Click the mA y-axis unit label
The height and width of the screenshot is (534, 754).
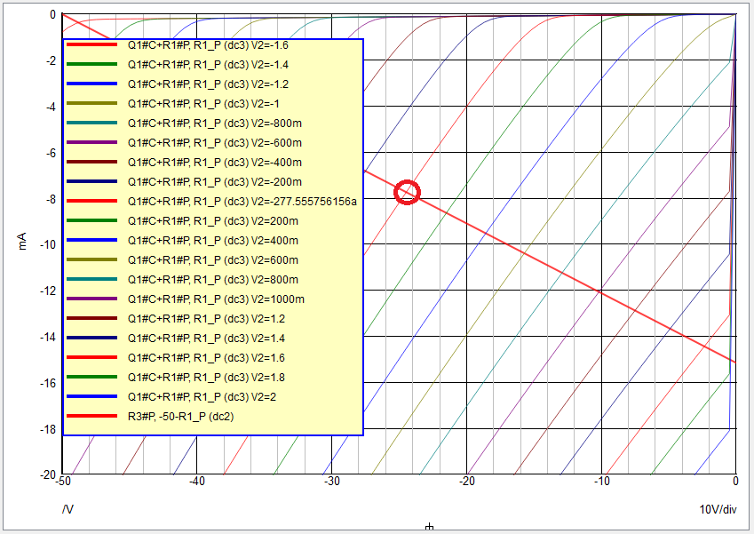(22, 241)
